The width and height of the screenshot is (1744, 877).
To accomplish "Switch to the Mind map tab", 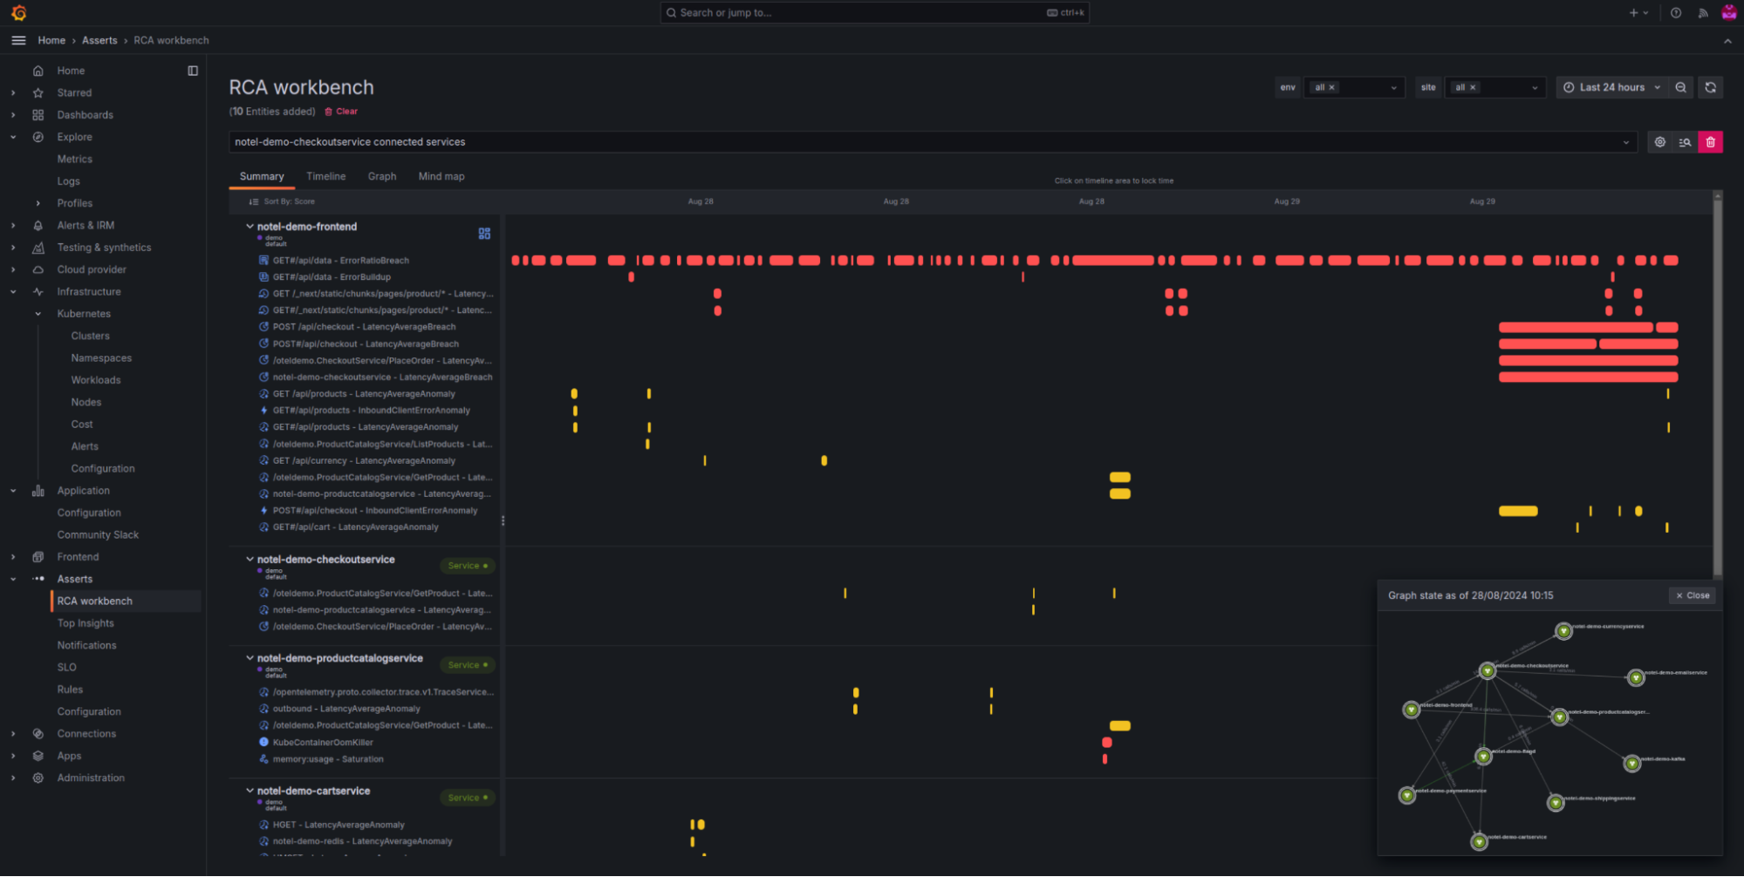I will click(441, 176).
